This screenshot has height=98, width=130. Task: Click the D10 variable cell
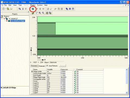54,87
